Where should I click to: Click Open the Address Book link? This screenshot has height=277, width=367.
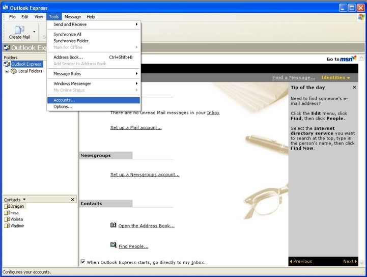[x=146, y=226]
